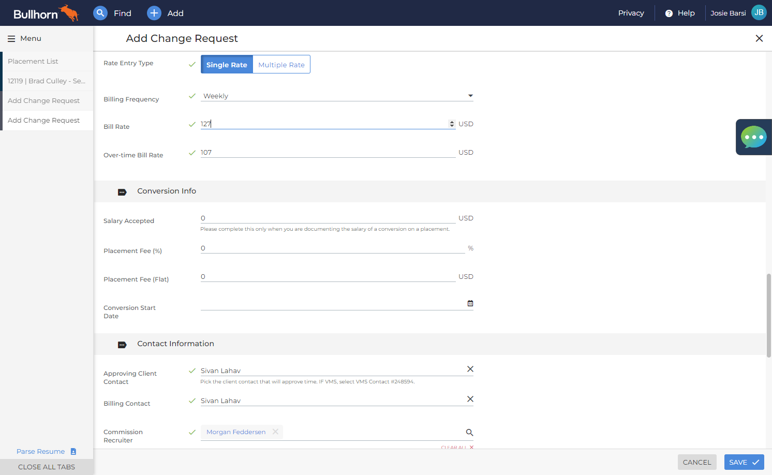
Task: Open the Placement List tab
Action: 47,62
